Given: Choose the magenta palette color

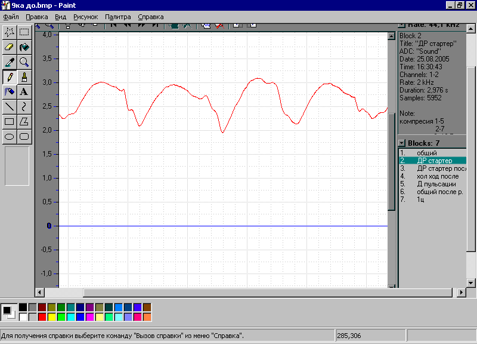Looking at the screenshot, I should point(90,317).
